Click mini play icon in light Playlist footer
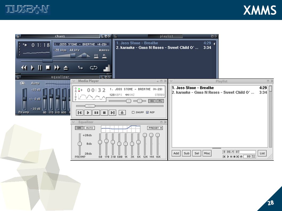 pyautogui.click(x=228, y=157)
